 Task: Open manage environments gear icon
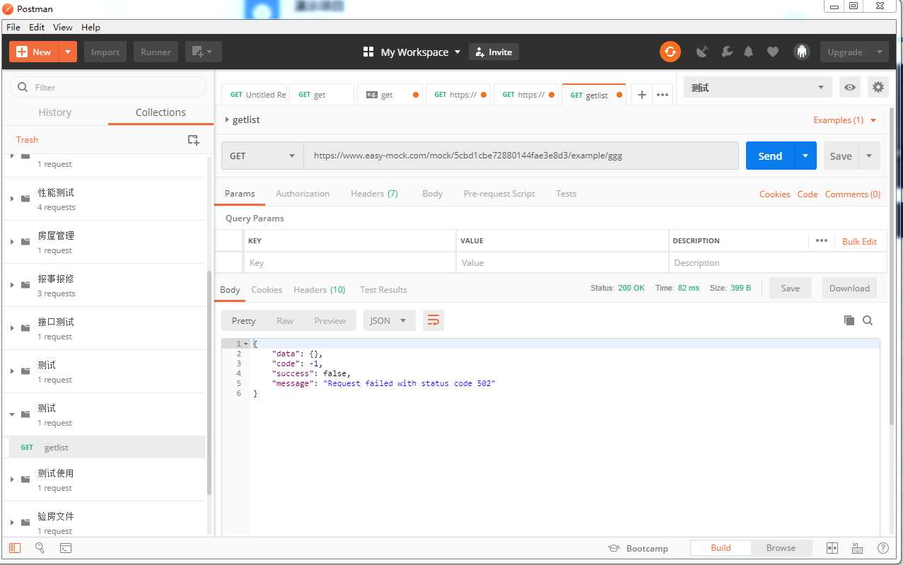[x=878, y=88]
